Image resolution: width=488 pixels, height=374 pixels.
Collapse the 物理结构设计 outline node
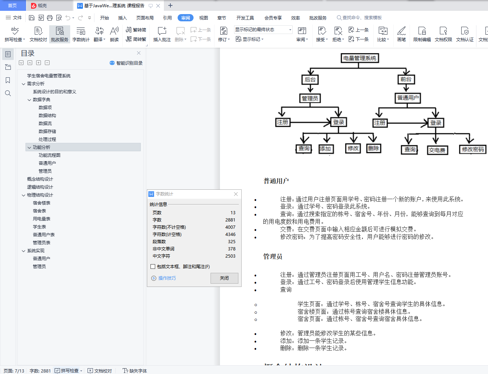pyautogui.click(x=24, y=195)
